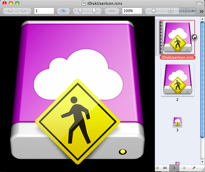
Task: Open the Select tool dropdown arrow
Action: (x=193, y=11)
